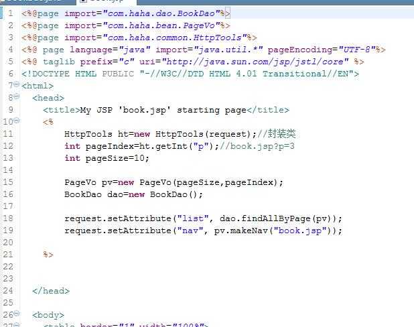Click the comment //book.jsp?p=3
The height and width of the screenshot is (327, 414).
(x=257, y=146)
